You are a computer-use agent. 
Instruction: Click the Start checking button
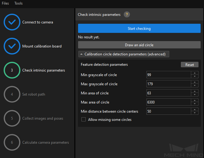(x=139, y=28)
